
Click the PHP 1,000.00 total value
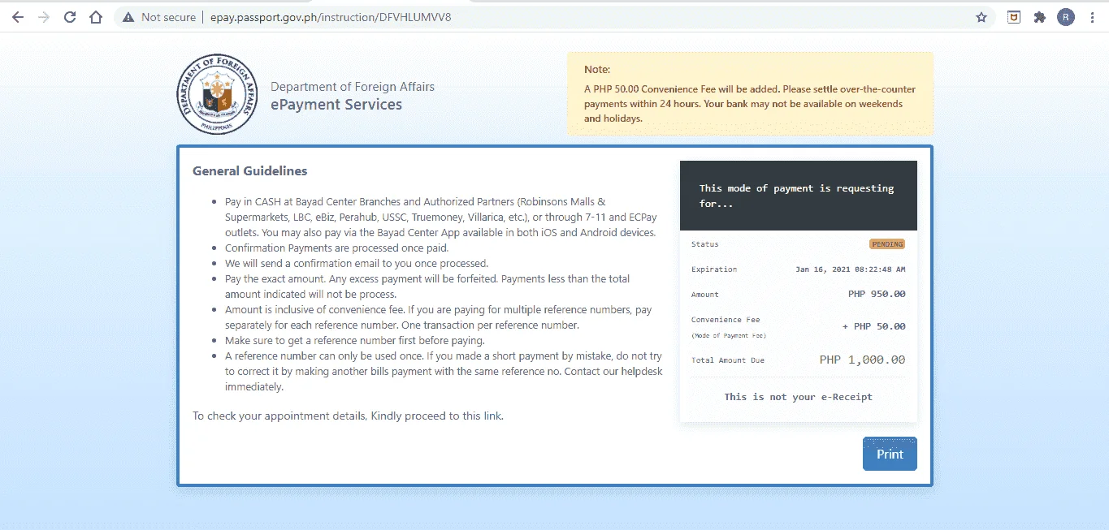click(862, 360)
